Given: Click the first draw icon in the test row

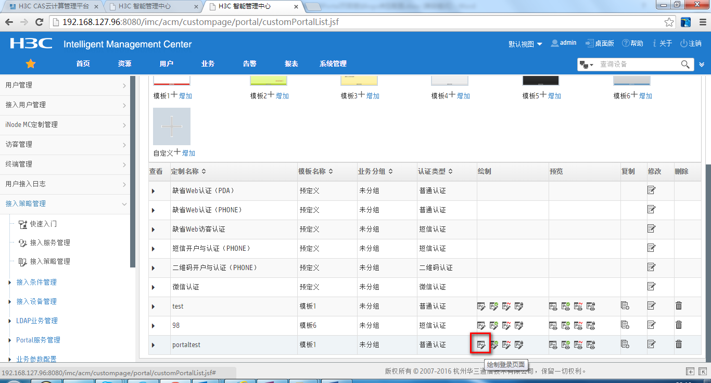Looking at the screenshot, I should pyautogui.click(x=481, y=306).
